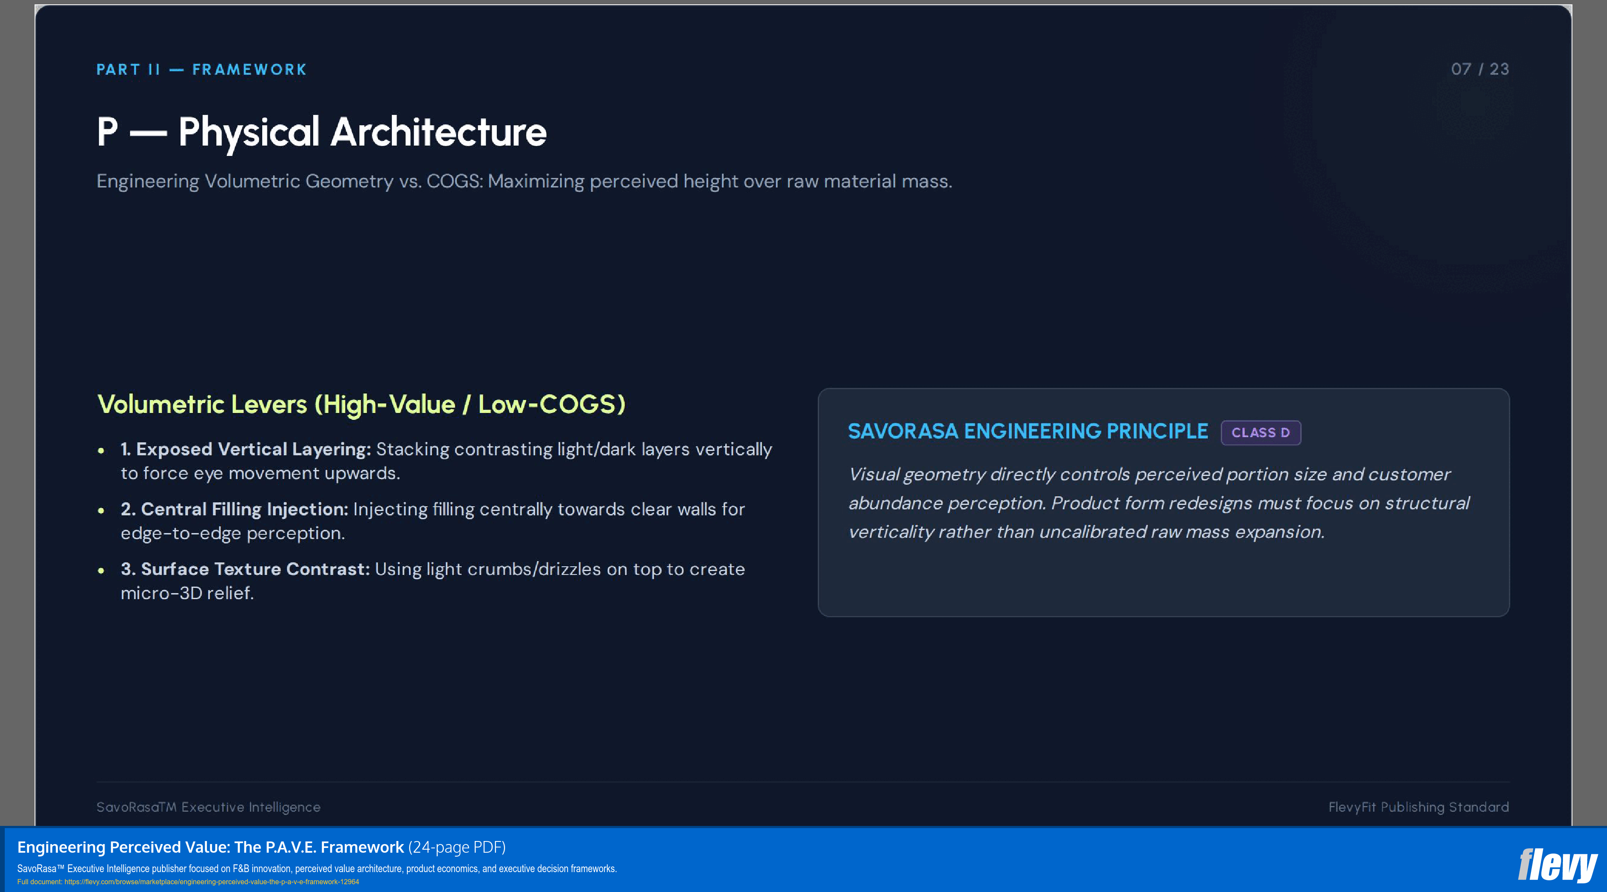Click the 'Engineering Perceived Value: The P.A.V.E. Framework' title
1607x892 pixels.
[211, 847]
